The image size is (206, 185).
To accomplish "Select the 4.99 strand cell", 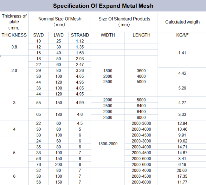I will point(80,102).
